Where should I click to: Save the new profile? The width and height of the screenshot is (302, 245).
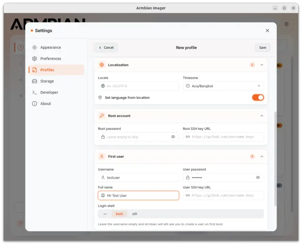click(263, 47)
